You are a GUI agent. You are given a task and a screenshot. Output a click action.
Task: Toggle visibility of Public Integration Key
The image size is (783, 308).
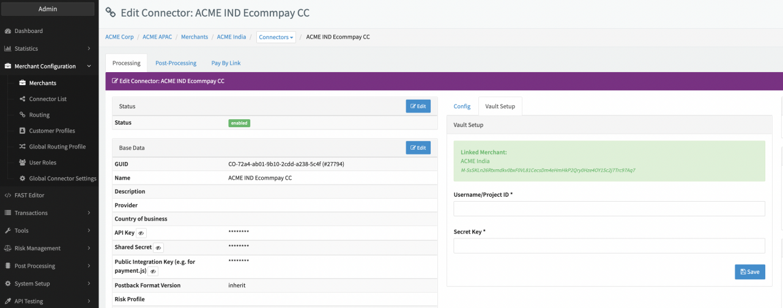coord(153,271)
